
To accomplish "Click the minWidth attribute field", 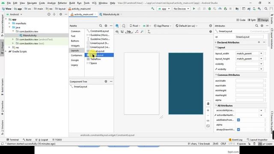I will [249, 81].
